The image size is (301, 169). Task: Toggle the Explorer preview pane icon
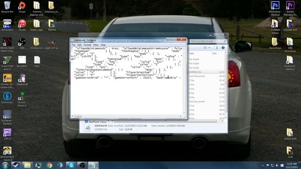pos(216,47)
